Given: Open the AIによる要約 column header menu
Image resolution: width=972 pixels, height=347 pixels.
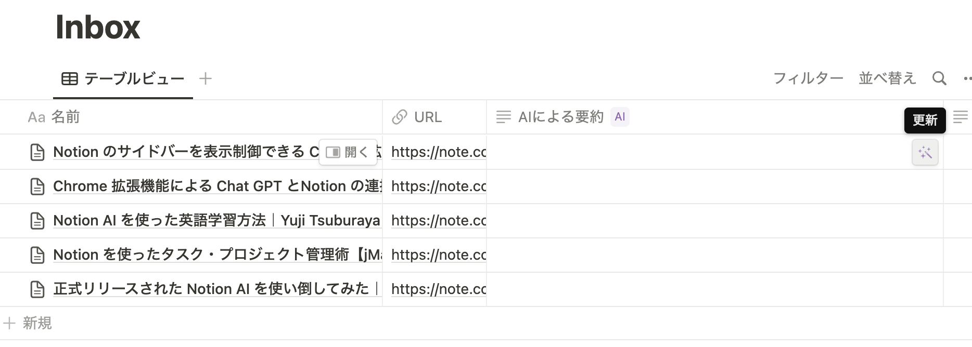Looking at the screenshot, I should 715,117.
